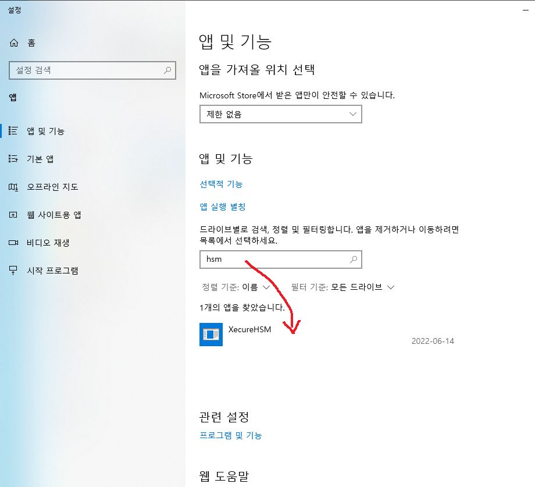Click the 앱 실행 별칭 link
The image size is (535, 487).
pos(223,207)
